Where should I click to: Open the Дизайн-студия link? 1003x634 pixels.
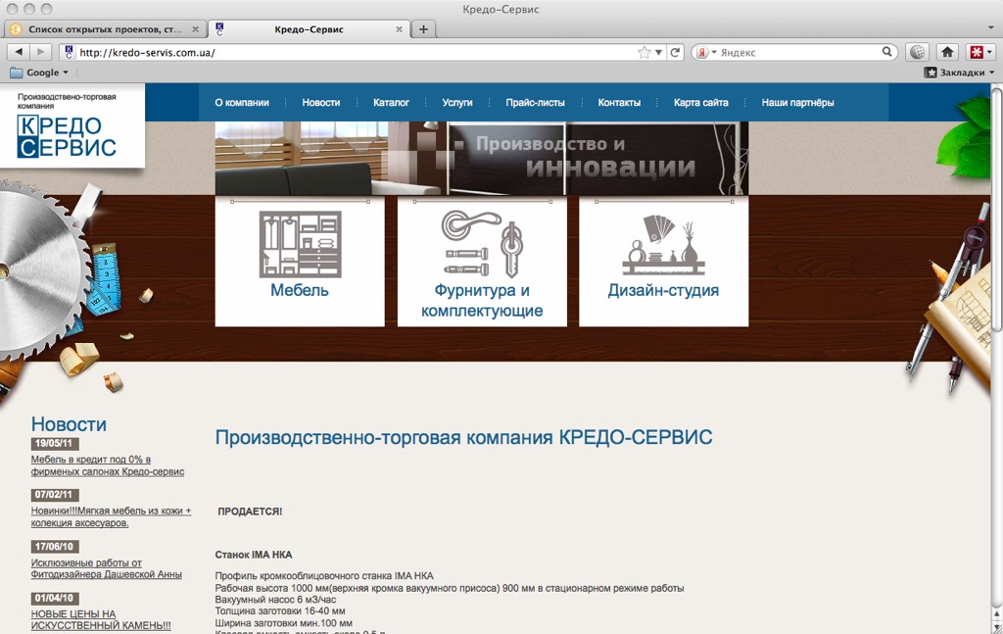(663, 290)
